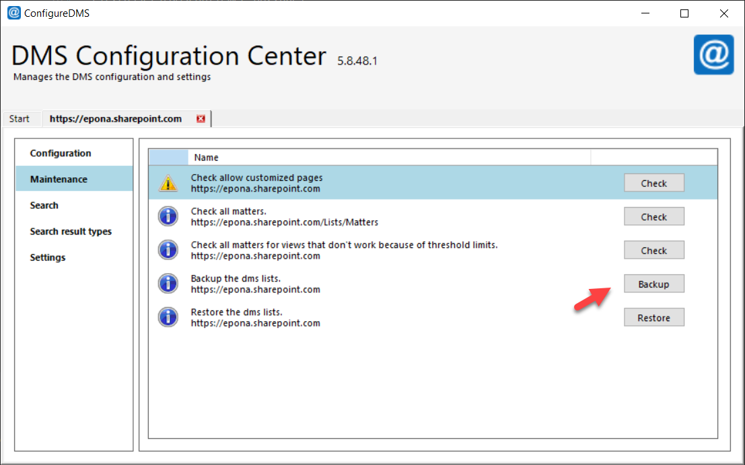The image size is (745, 465).
Task: Run Check for all matters list
Action: point(653,217)
